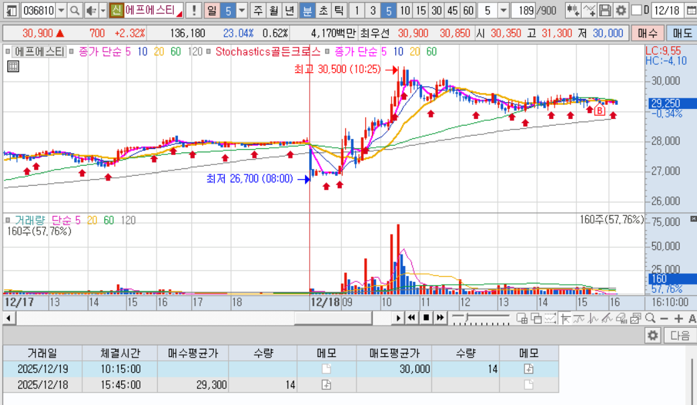
Task: Select the 년 yearly chart button
Action: pyautogui.click(x=290, y=10)
